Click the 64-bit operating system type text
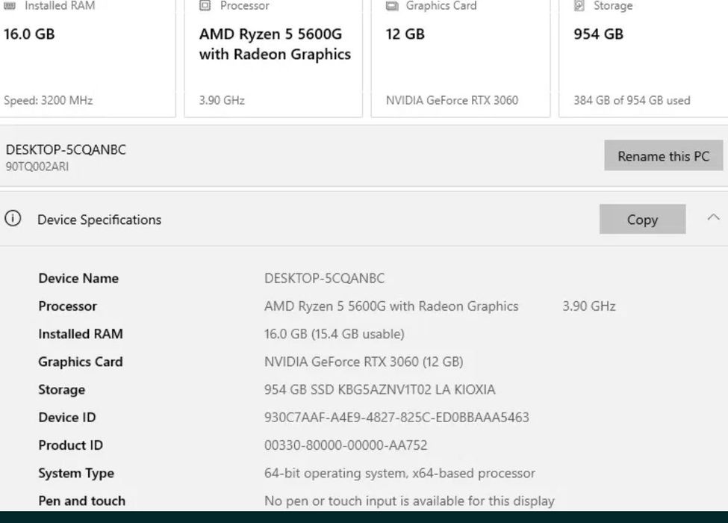 tap(399, 473)
